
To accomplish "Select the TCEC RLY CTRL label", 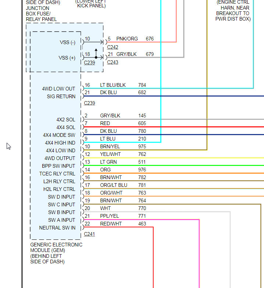I will coord(57,174).
